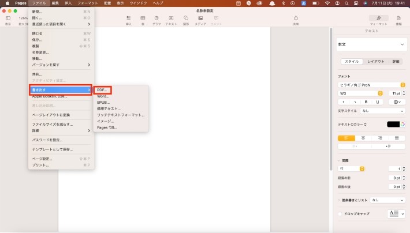Screen dimensions: 410x233
Task: Select リッチテキストフォーマット… export option
Action: point(121,115)
